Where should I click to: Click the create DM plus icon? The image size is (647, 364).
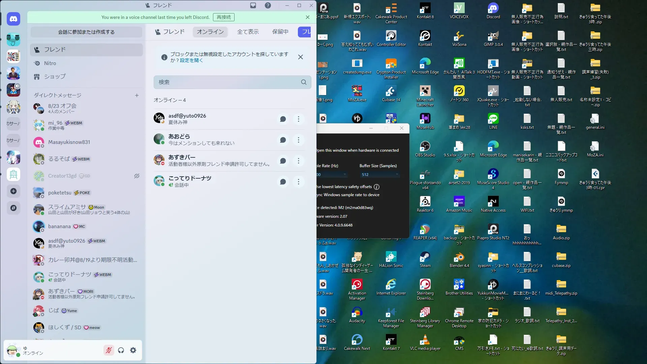pyautogui.click(x=137, y=95)
